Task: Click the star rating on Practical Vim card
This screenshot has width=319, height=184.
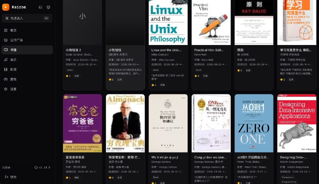Action: click(x=197, y=76)
